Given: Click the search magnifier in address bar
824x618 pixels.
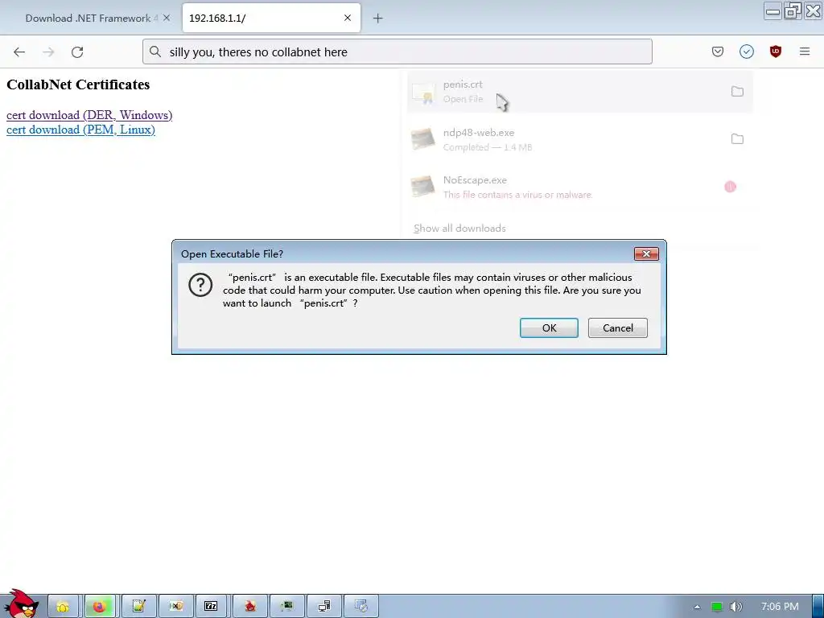Looking at the screenshot, I should coord(155,51).
